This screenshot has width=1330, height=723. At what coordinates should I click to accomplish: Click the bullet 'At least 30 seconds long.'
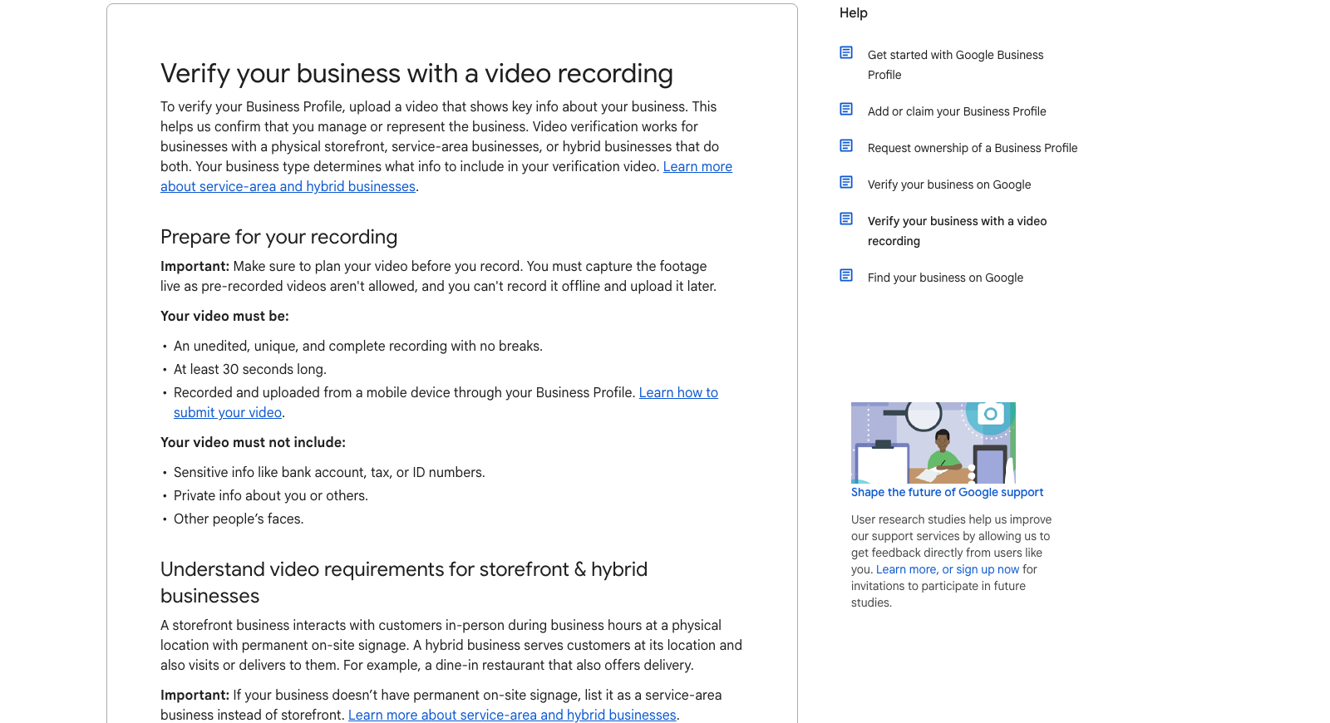click(x=249, y=369)
